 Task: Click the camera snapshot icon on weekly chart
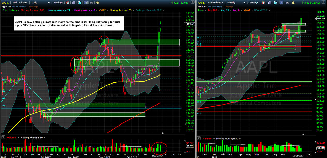(x=287, y=3)
